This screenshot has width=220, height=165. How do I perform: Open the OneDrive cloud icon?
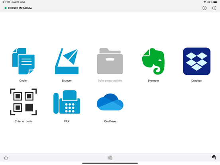[110, 102]
